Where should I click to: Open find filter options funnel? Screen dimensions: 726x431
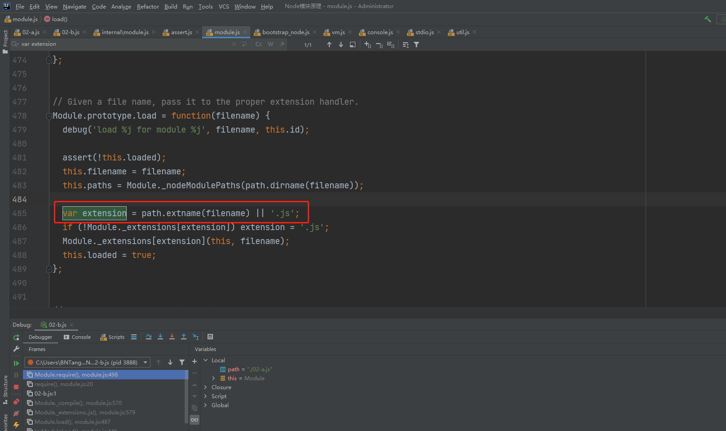(x=416, y=44)
